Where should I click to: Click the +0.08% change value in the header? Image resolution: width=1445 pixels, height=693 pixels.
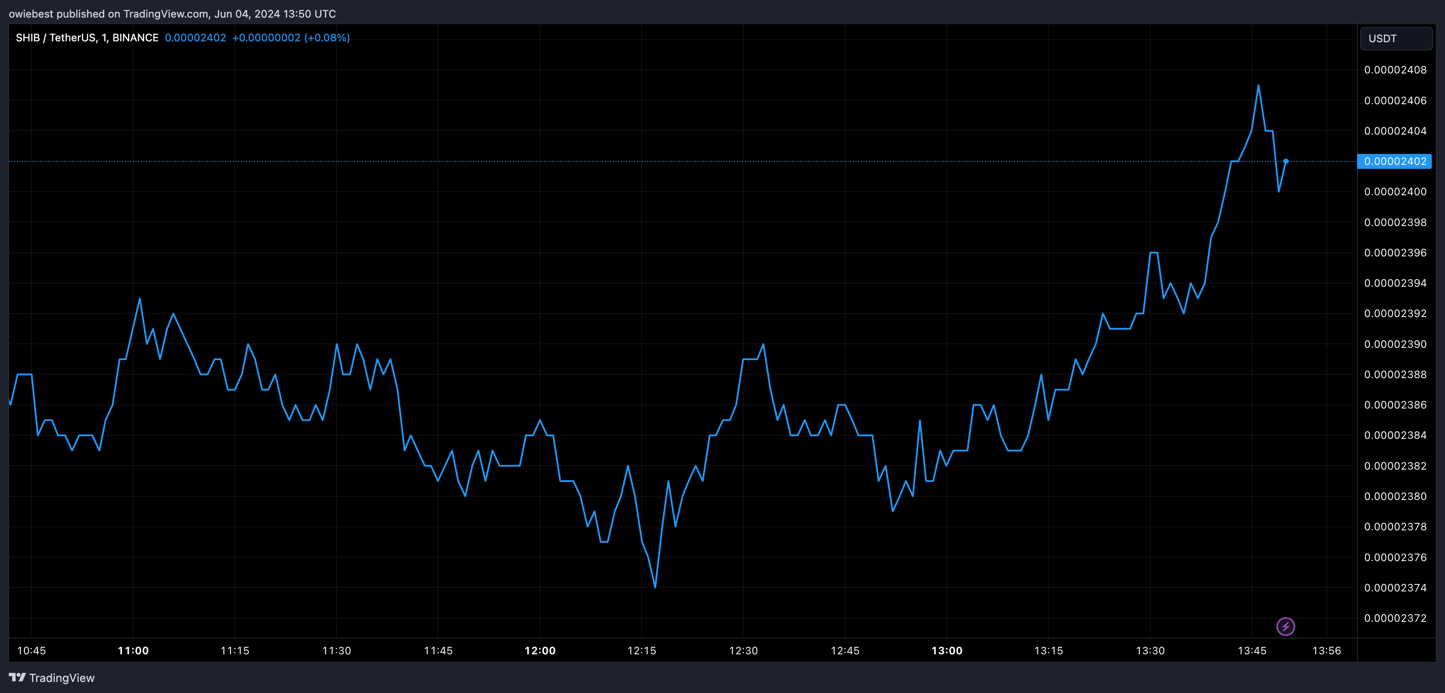click(x=327, y=37)
